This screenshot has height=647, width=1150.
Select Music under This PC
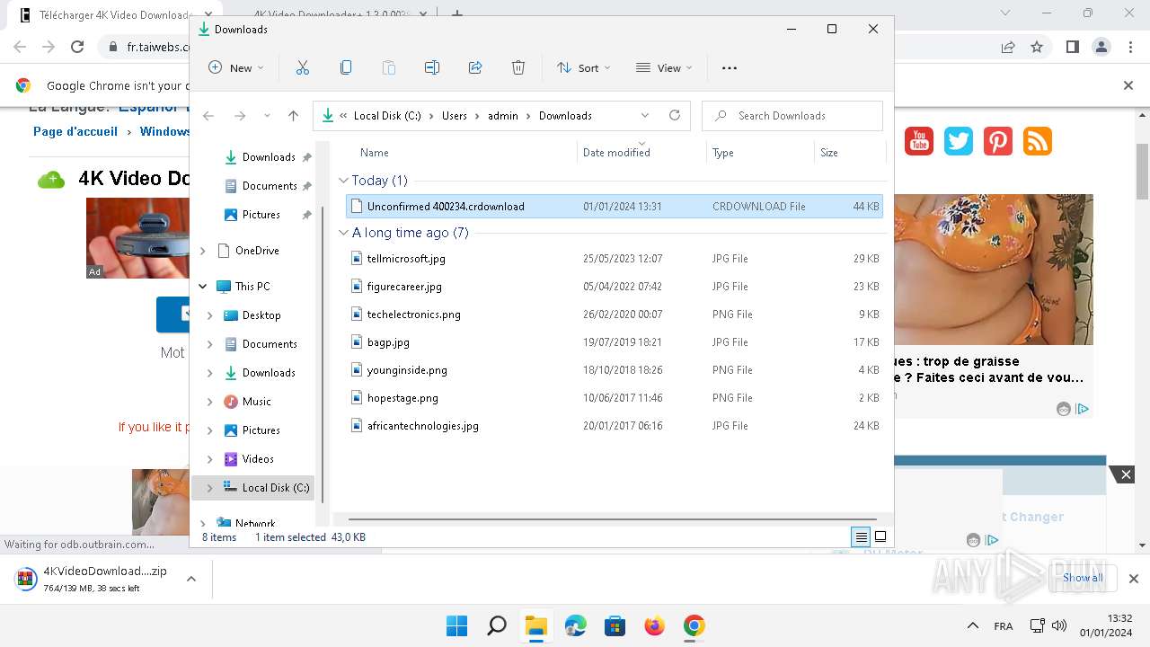256,402
